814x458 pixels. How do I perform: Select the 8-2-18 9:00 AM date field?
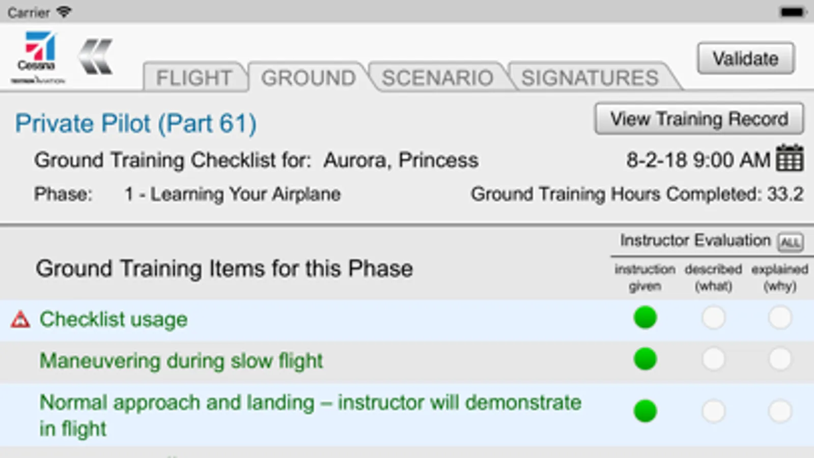point(698,160)
